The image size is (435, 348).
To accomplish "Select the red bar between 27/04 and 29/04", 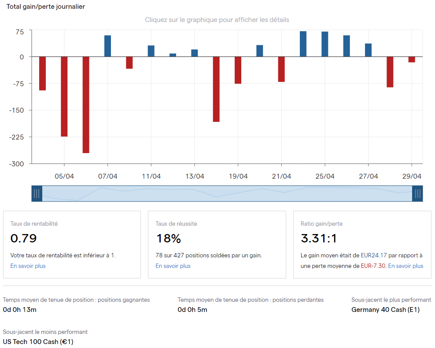I will pyautogui.click(x=390, y=72).
